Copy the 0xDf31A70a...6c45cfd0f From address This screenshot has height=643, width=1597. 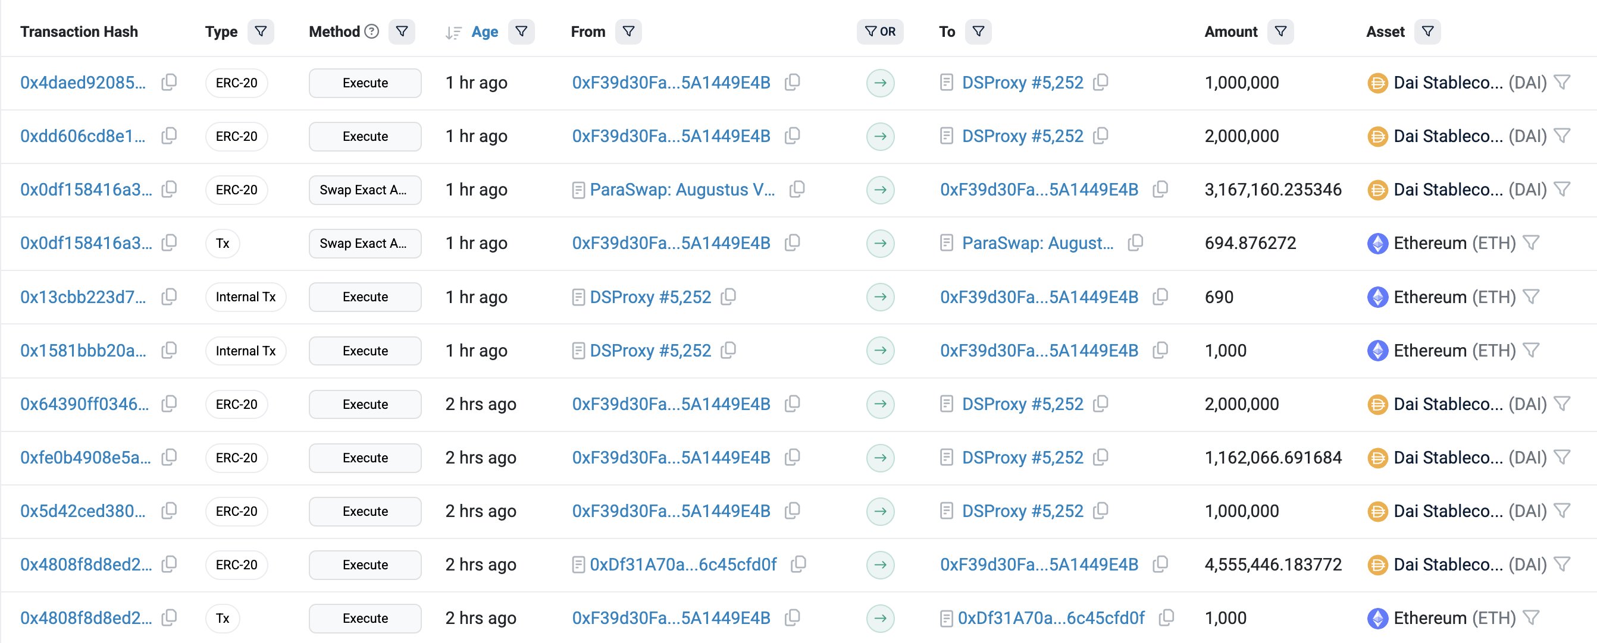pyautogui.click(x=798, y=565)
